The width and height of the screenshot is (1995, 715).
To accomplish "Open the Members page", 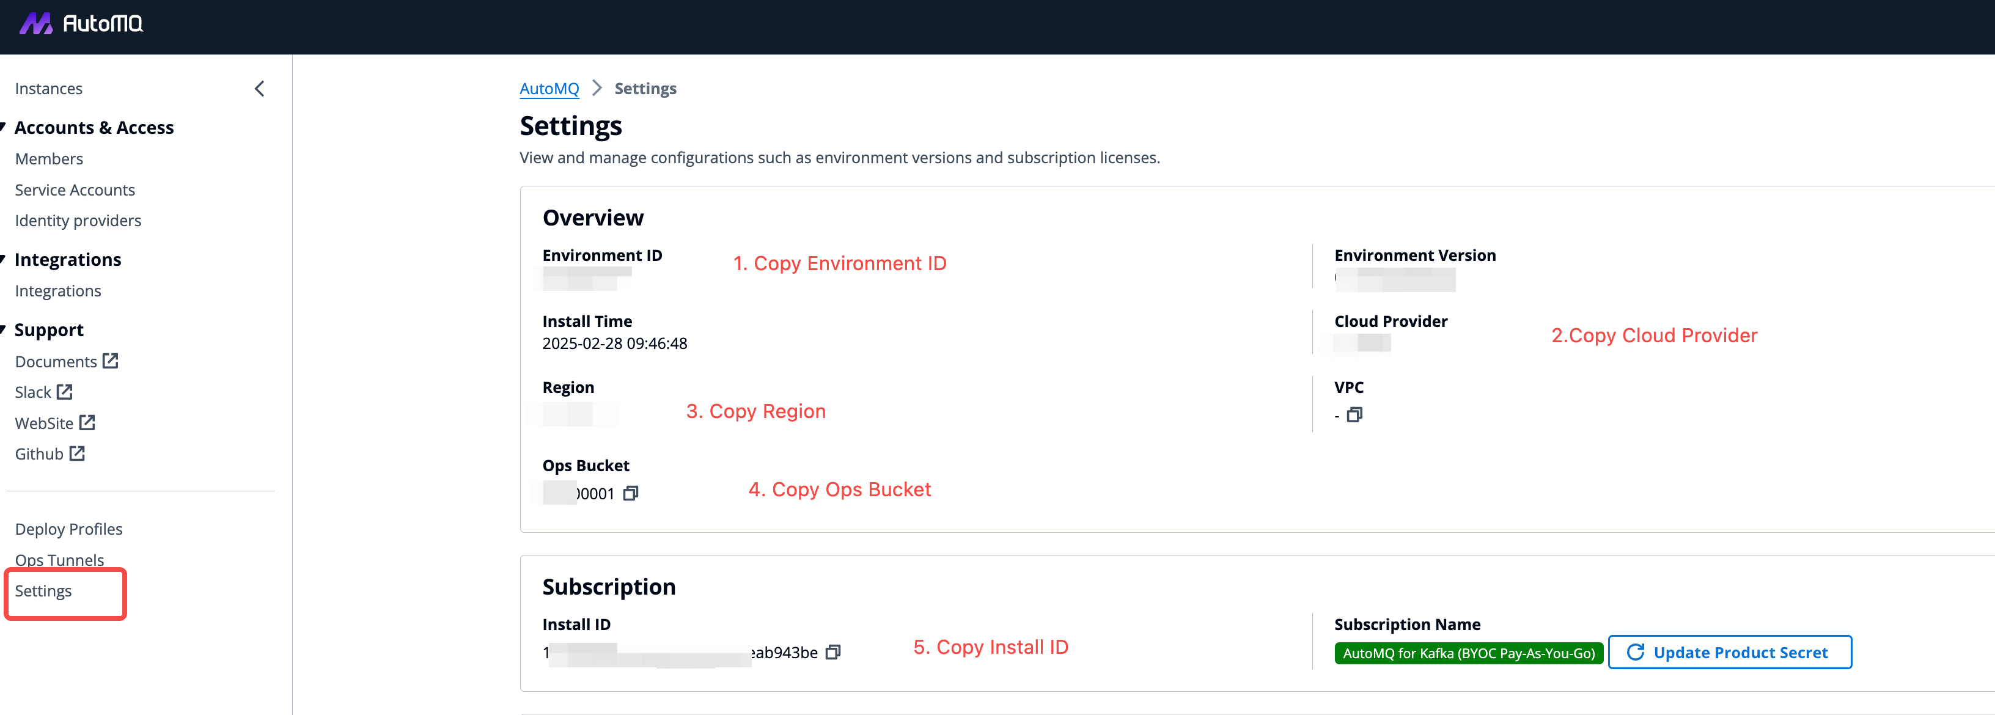I will [x=49, y=159].
